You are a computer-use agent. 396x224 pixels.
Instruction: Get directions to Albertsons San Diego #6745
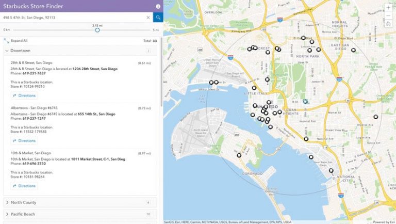[25, 141]
